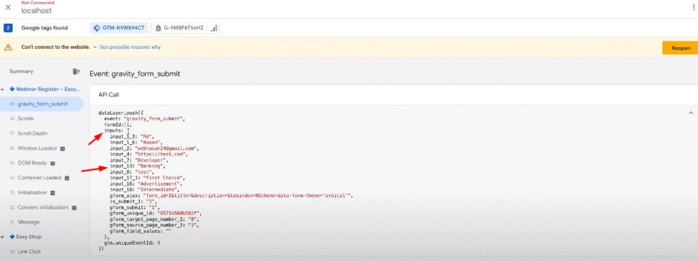Open the See possible reasons why link
698x261 pixels.
(x=130, y=47)
